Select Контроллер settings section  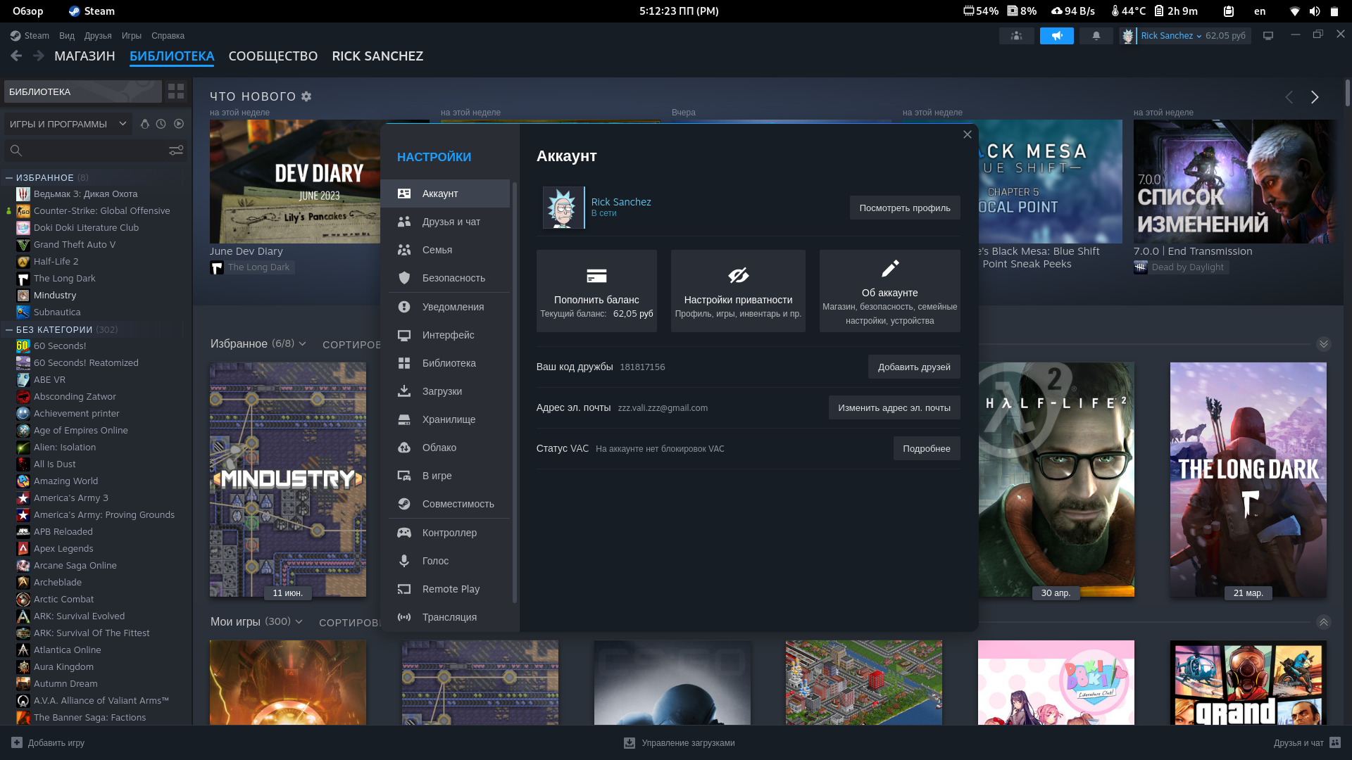445,533
